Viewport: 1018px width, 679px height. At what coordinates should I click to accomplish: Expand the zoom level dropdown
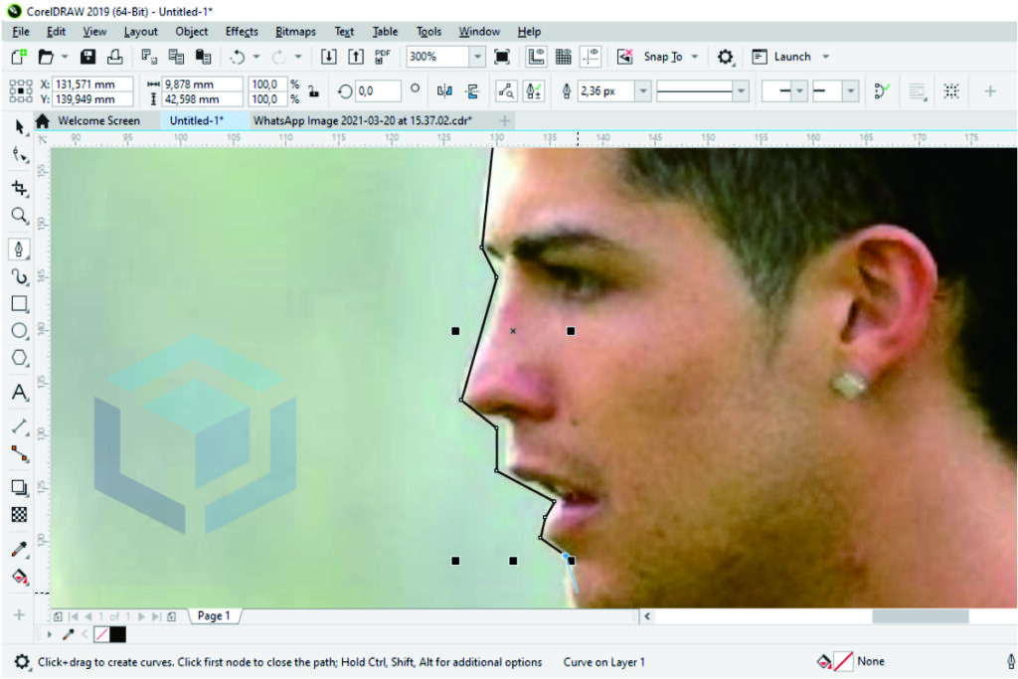click(477, 57)
